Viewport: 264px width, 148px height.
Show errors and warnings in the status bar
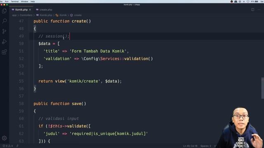[x=8, y=146]
